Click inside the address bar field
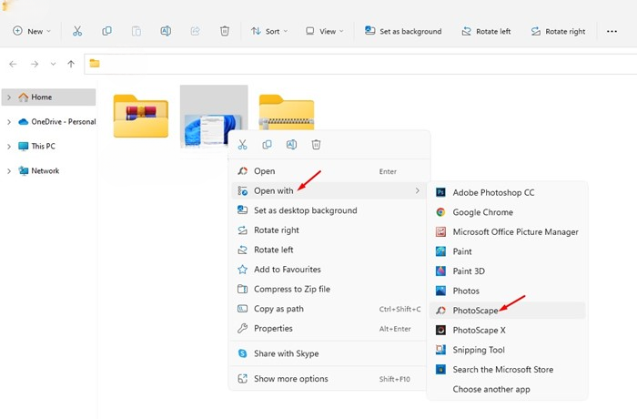This screenshot has width=637, height=419. tap(360, 64)
